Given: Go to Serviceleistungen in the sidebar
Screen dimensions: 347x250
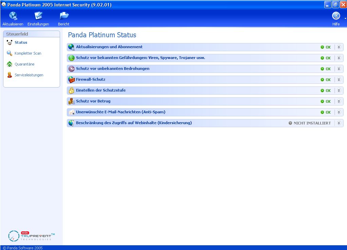Looking at the screenshot, I should (x=29, y=75).
